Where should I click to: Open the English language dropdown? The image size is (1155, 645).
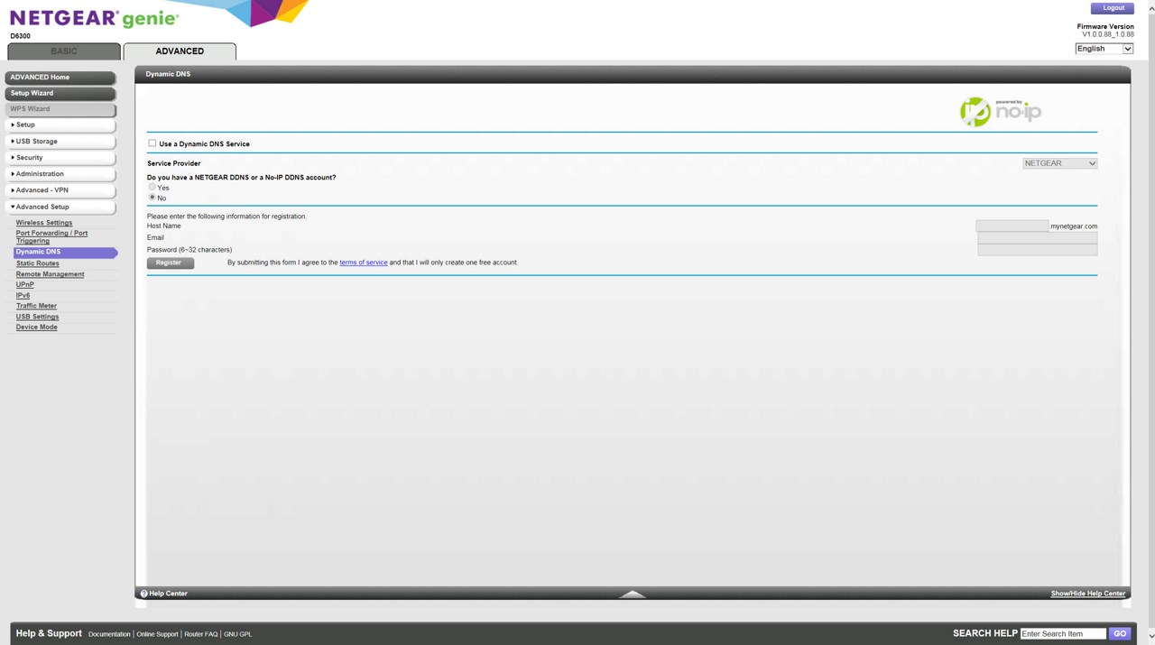coord(1104,49)
